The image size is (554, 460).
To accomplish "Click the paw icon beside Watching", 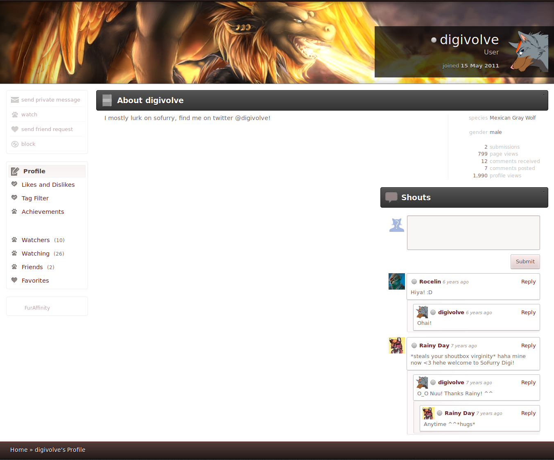I will click(14, 253).
